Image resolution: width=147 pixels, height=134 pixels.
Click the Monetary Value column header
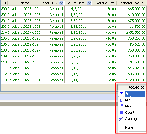coord(132,3)
